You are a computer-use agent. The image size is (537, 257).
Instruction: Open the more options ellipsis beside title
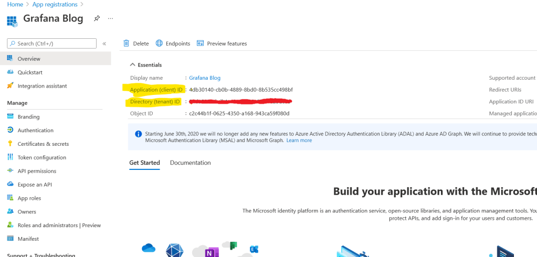[110, 18]
